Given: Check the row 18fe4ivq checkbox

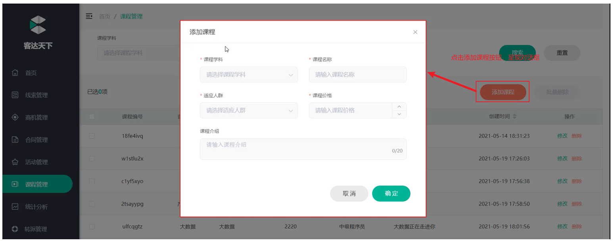Looking at the screenshot, I should click(x=92, y=136).
